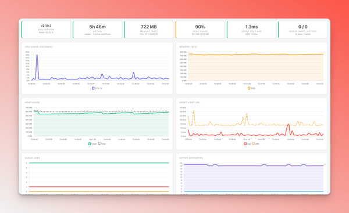Click the 800 MB axis label in Memory chart
349x213 pixels.
pos(183,52)
